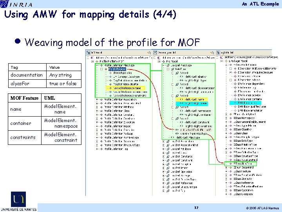The image size is (282, 212).
Task: Click the '© 2006 ATLAS Nantes' footer
Action: click(x=262, y=208)
